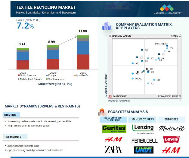Click the 2025 x-axis year label
The image size is (189, 158).
click(23, 73)
